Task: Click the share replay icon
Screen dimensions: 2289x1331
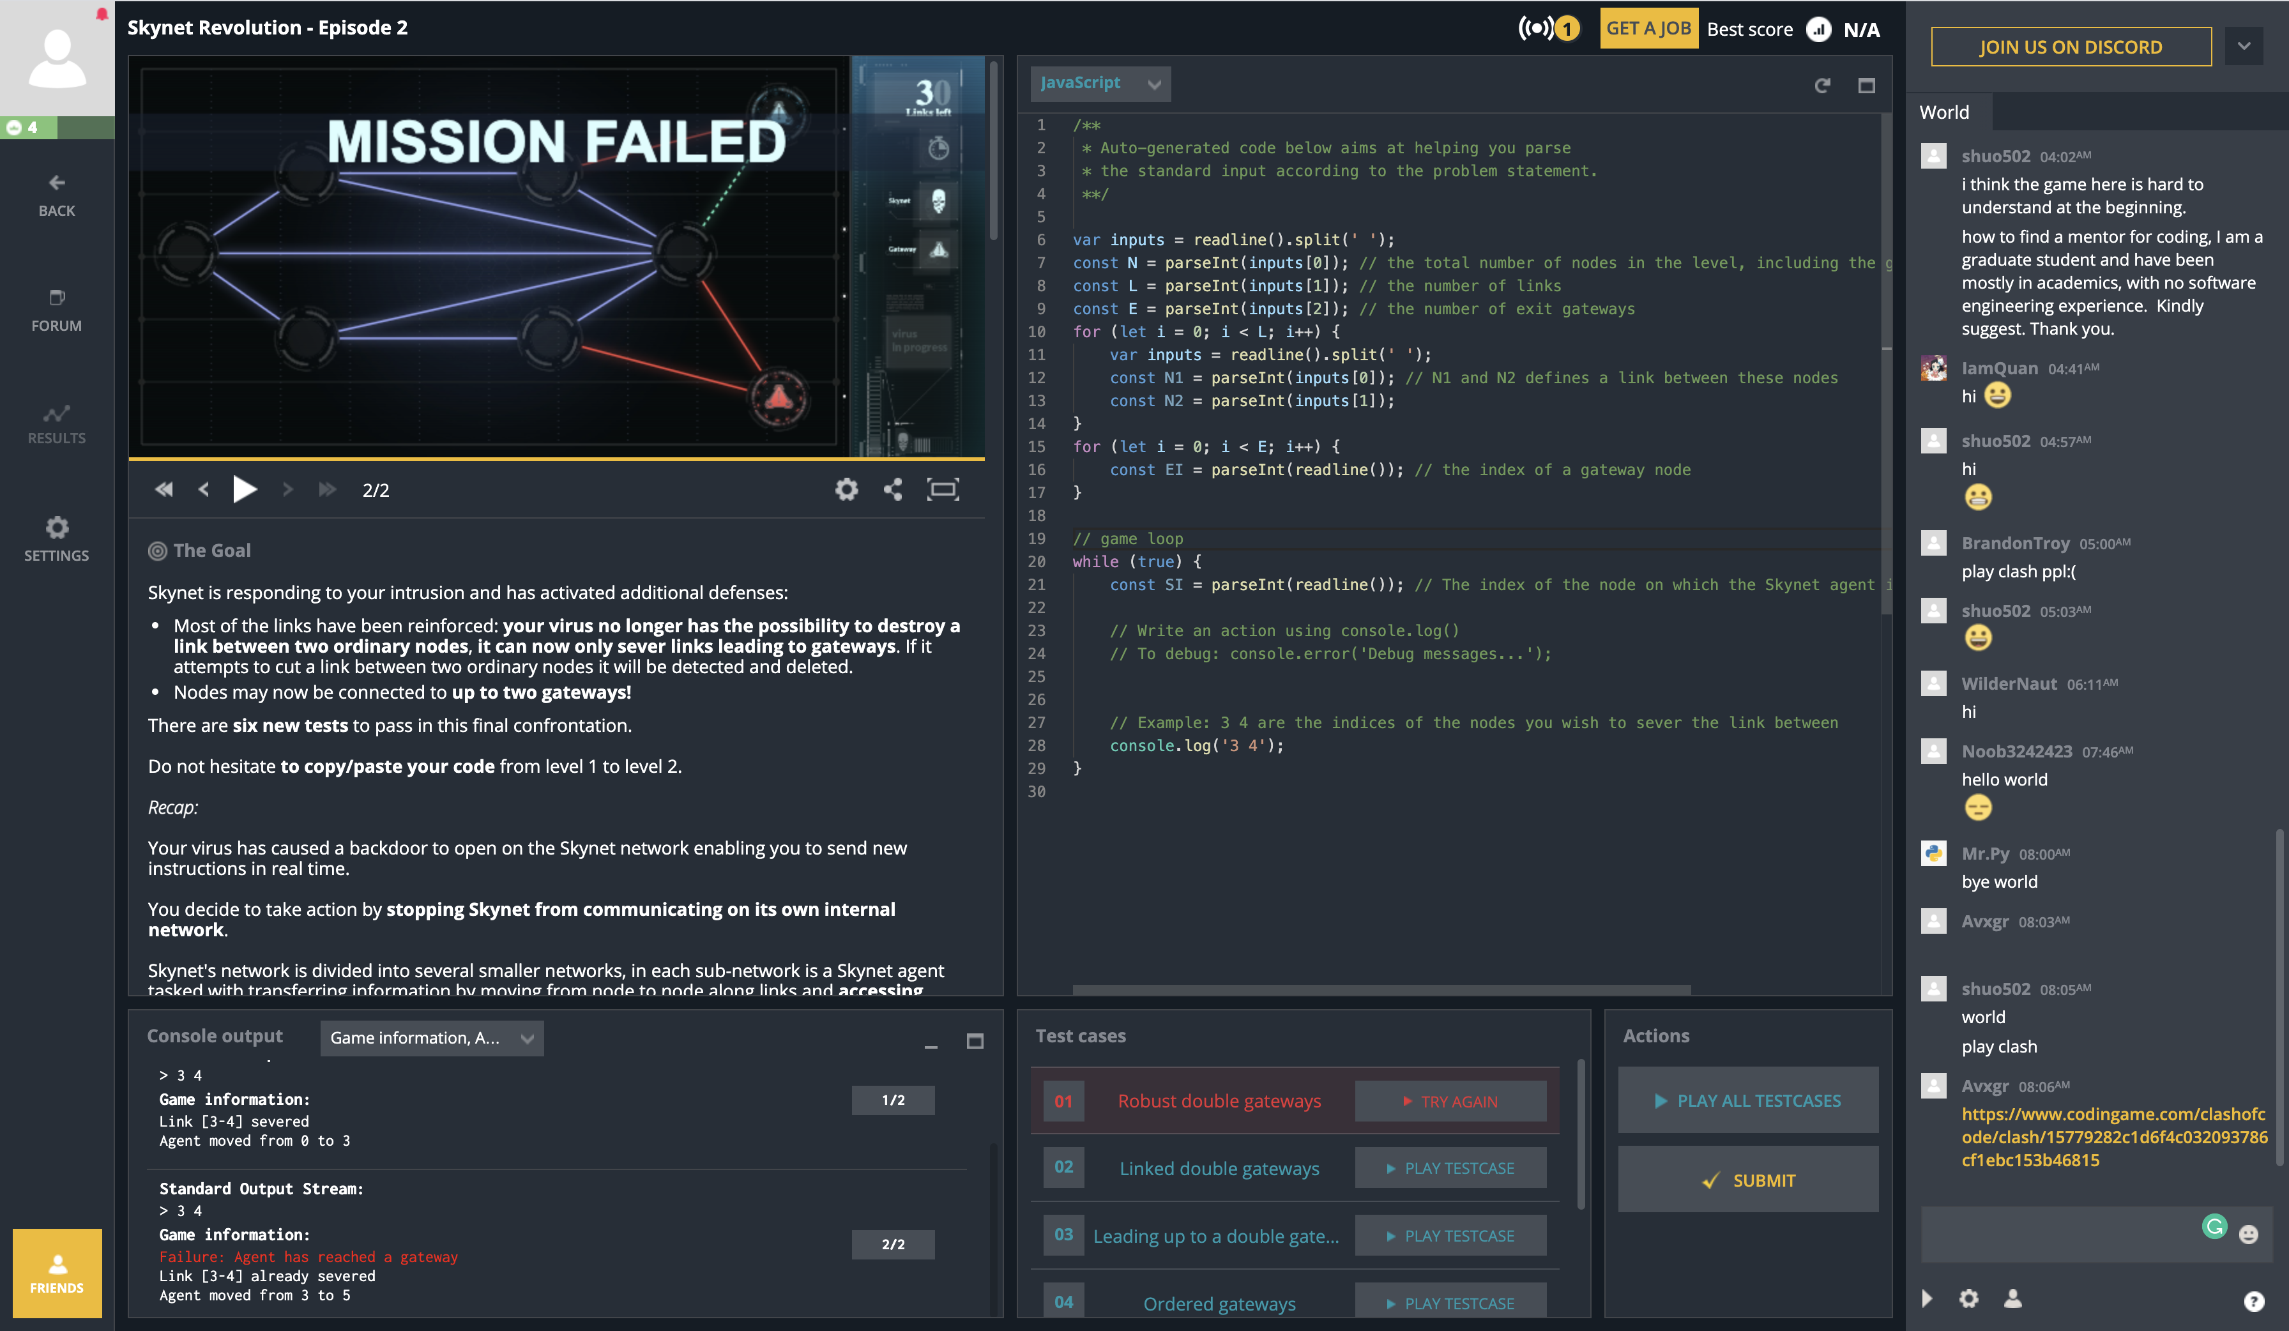Action: 893,490
